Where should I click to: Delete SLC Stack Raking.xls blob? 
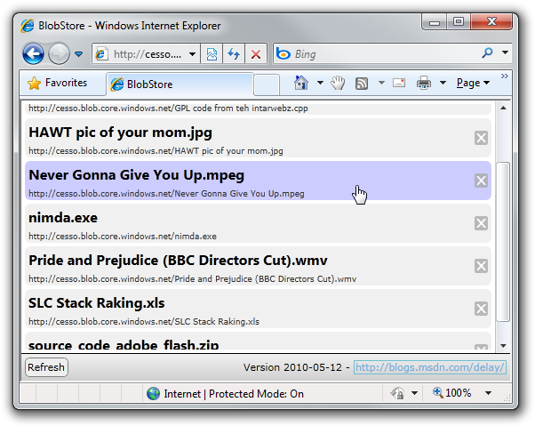point(481,309)
